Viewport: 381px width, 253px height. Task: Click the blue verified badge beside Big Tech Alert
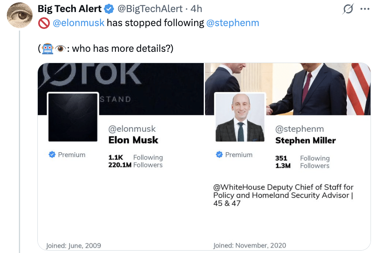[x=109, y=9]
